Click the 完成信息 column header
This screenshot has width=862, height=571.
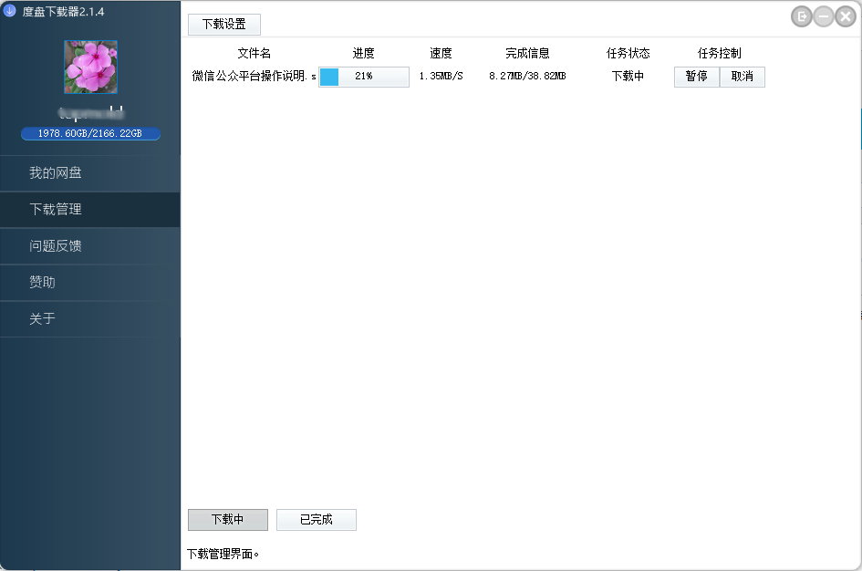coord(527,53)
